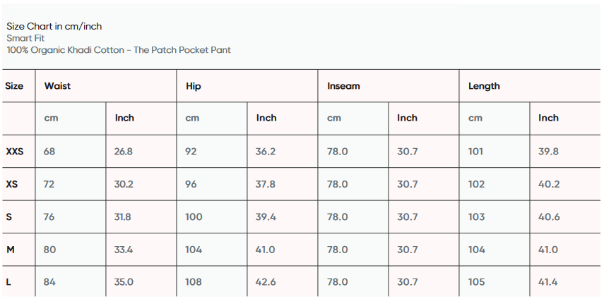Click the Size column header
The height and width of the screenshot is (299, 604).
(14, 86)
